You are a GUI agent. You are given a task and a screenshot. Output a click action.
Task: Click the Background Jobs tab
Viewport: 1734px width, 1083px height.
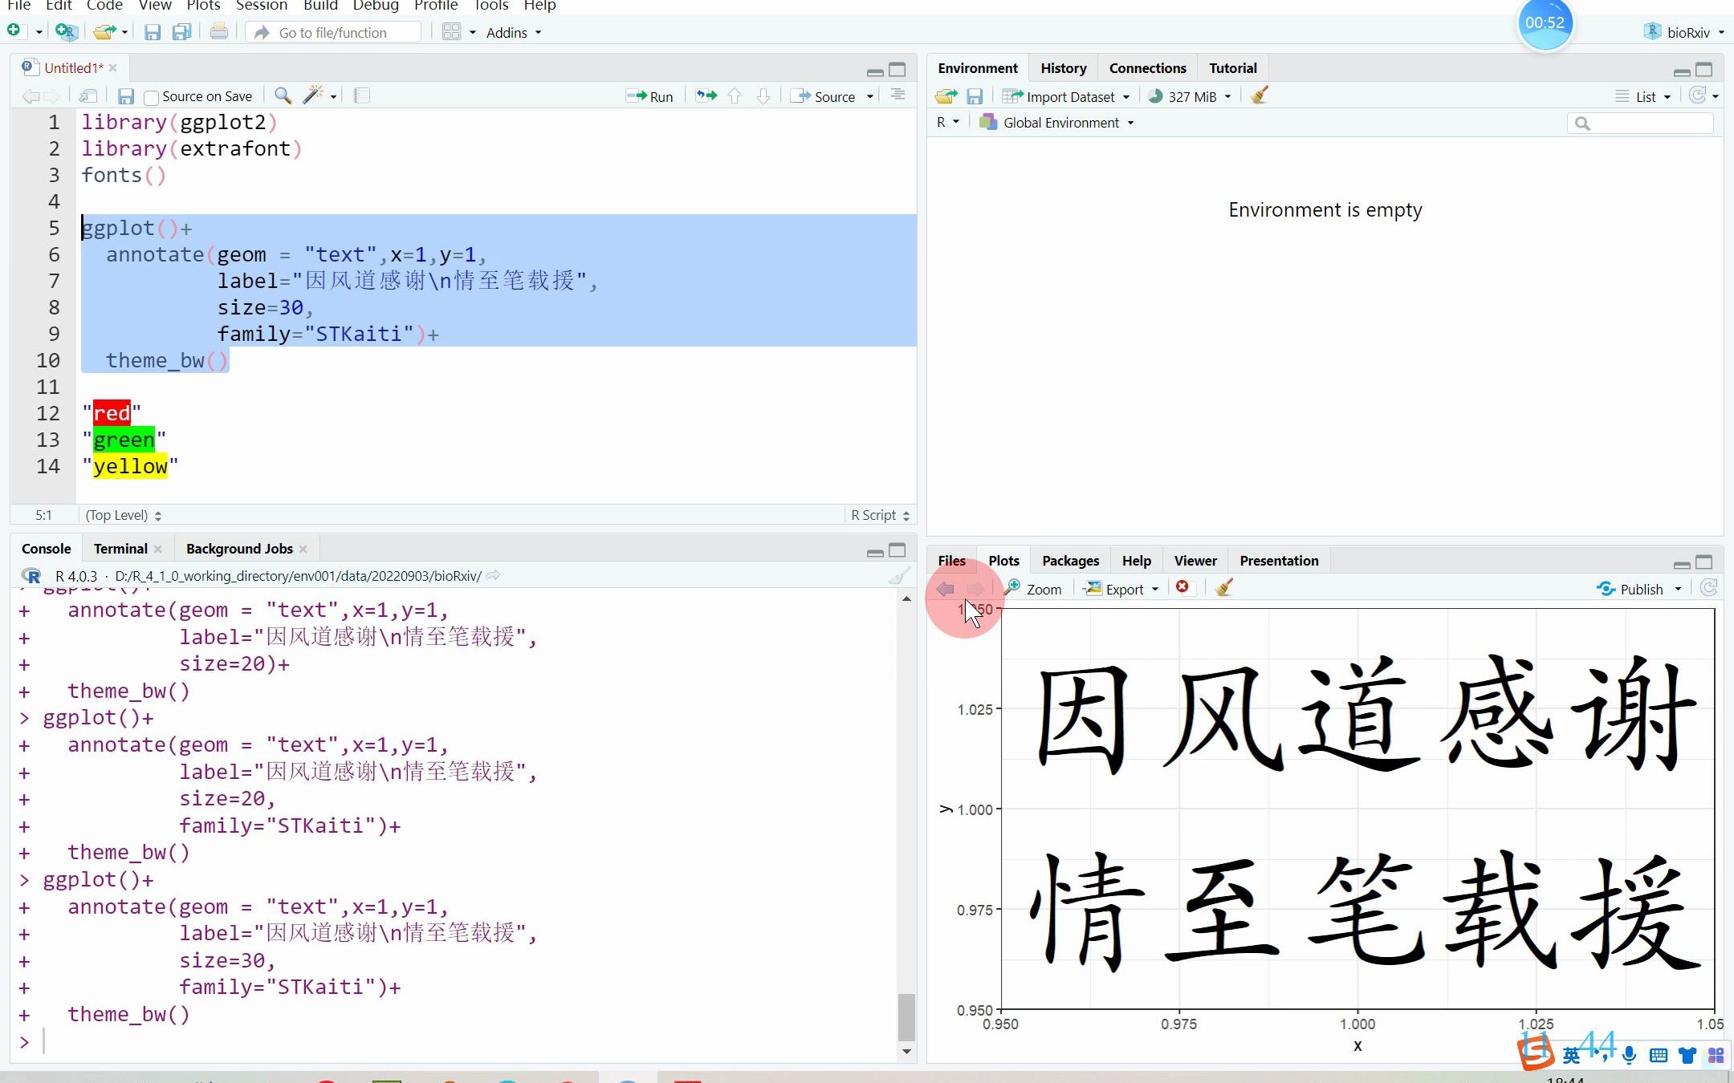tap(238, 548)
